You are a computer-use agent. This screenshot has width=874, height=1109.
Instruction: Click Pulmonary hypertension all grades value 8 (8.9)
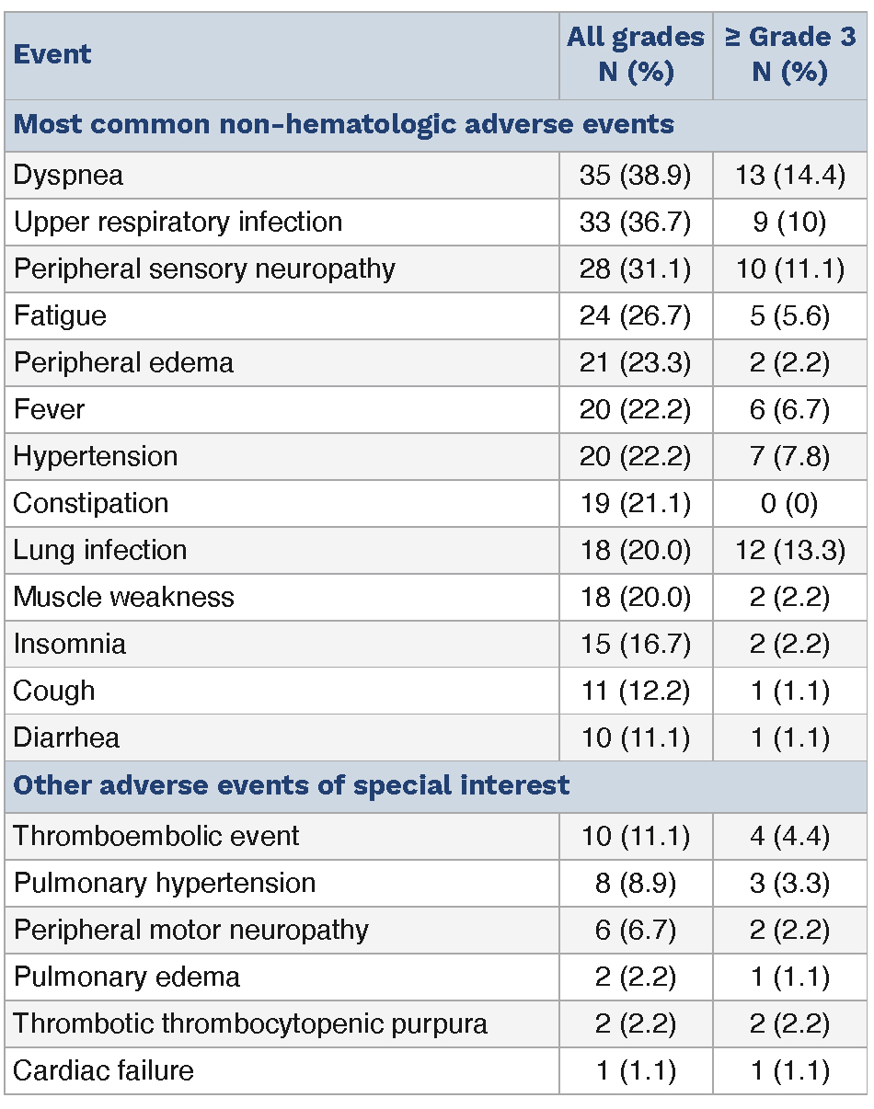635,883
